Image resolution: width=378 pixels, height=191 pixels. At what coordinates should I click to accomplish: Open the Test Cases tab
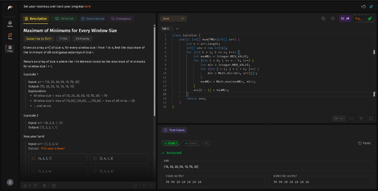(174, 130)
